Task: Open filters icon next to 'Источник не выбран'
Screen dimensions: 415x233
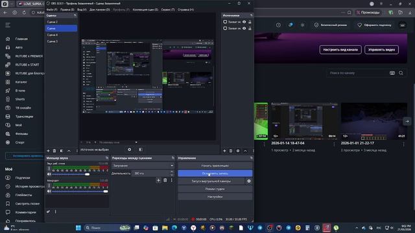Action: tap(141, 150)
